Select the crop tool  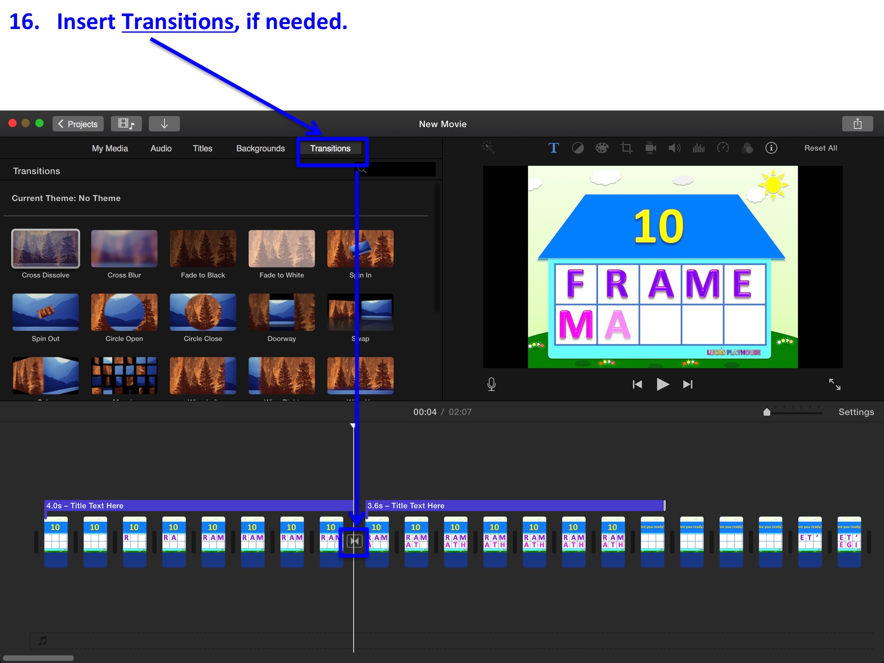tap(626, 148)
